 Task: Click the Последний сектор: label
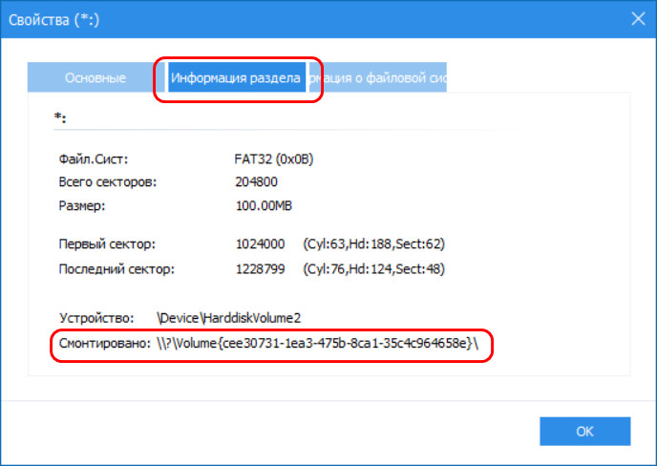pyautogui.click(x=117, y=269)
